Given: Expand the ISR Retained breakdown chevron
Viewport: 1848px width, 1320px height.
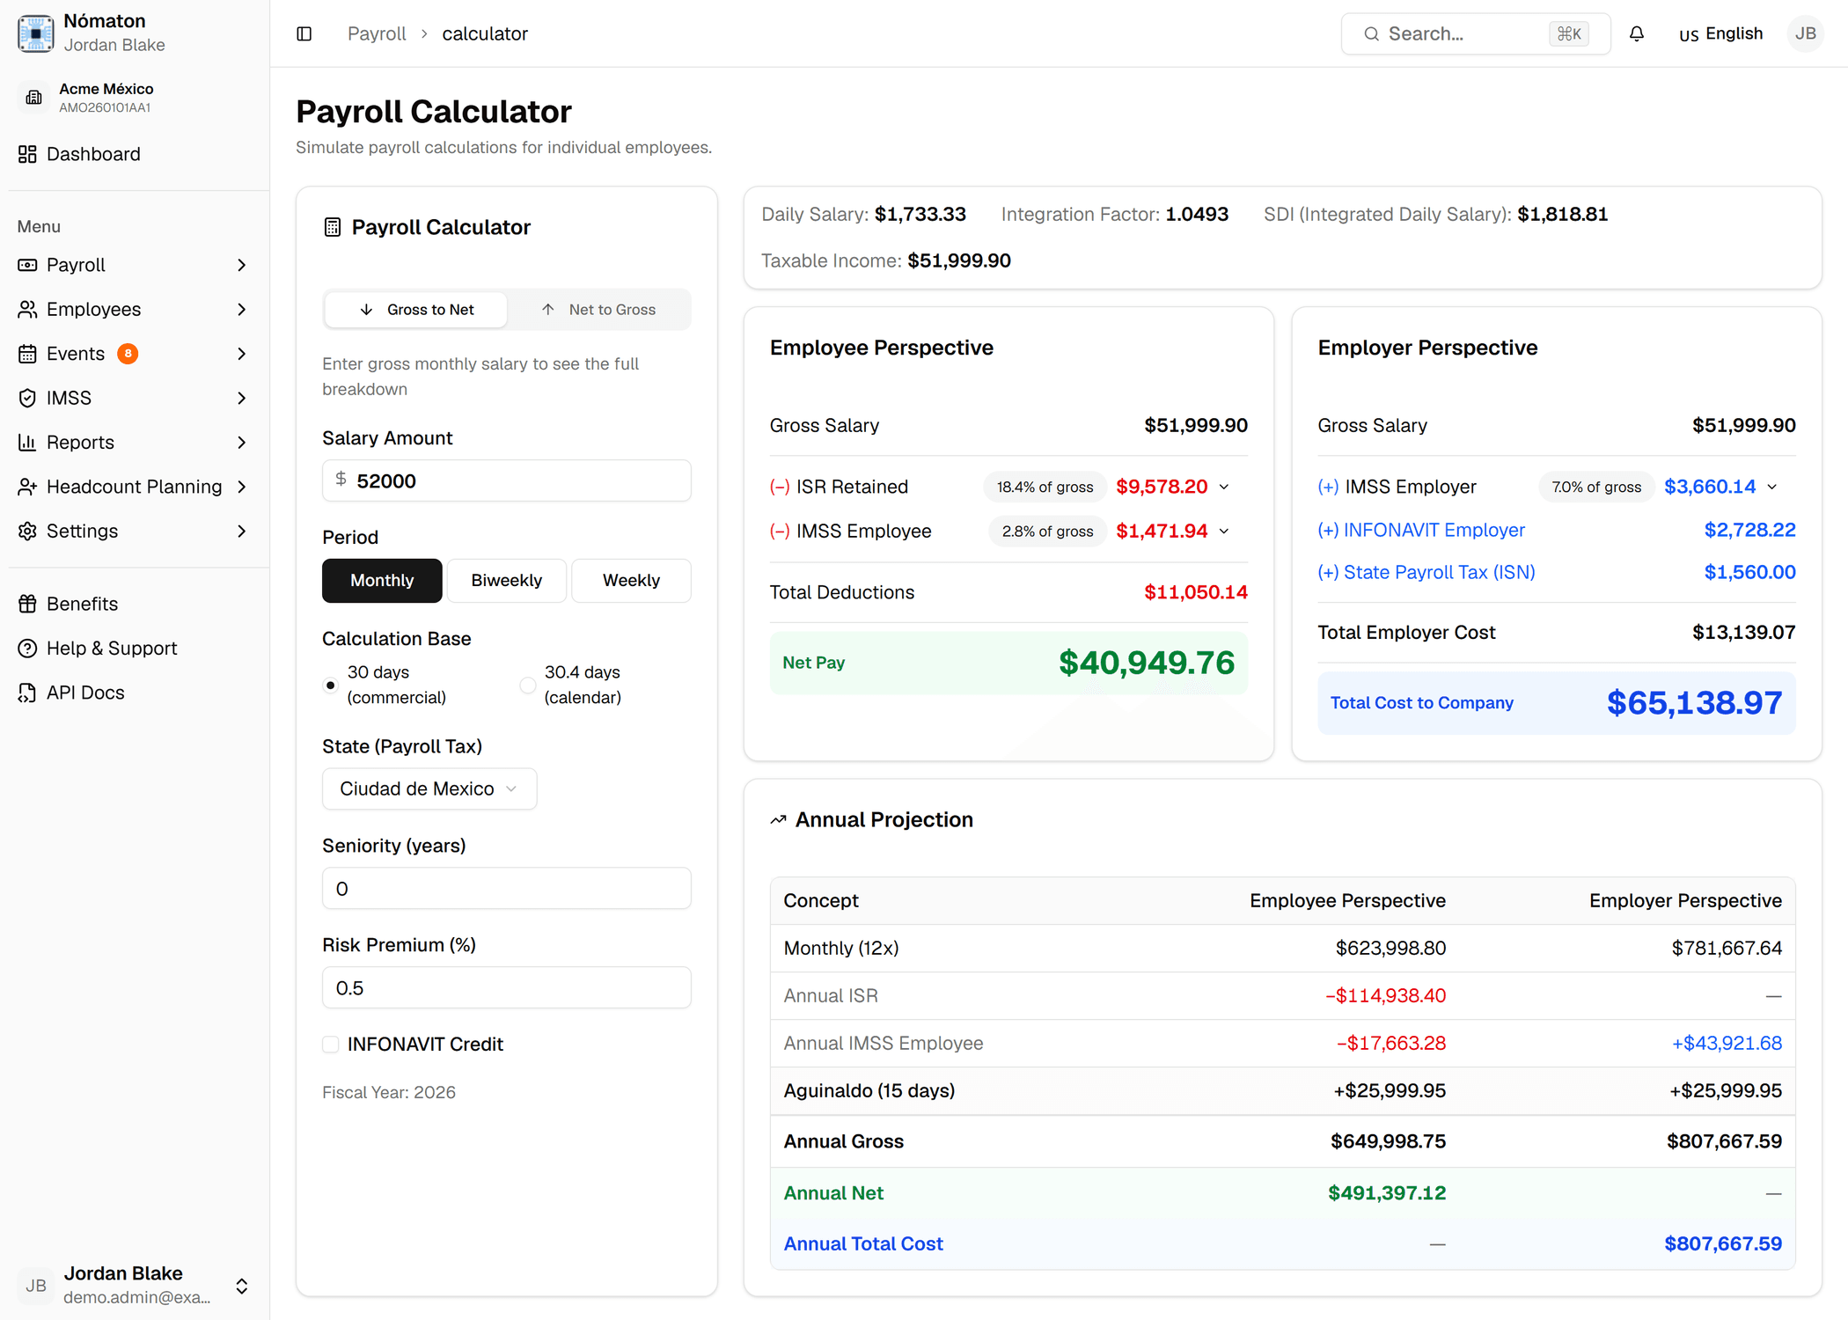Looking at the screenshot, I should pyautogui.click(x=1224, y=487).
